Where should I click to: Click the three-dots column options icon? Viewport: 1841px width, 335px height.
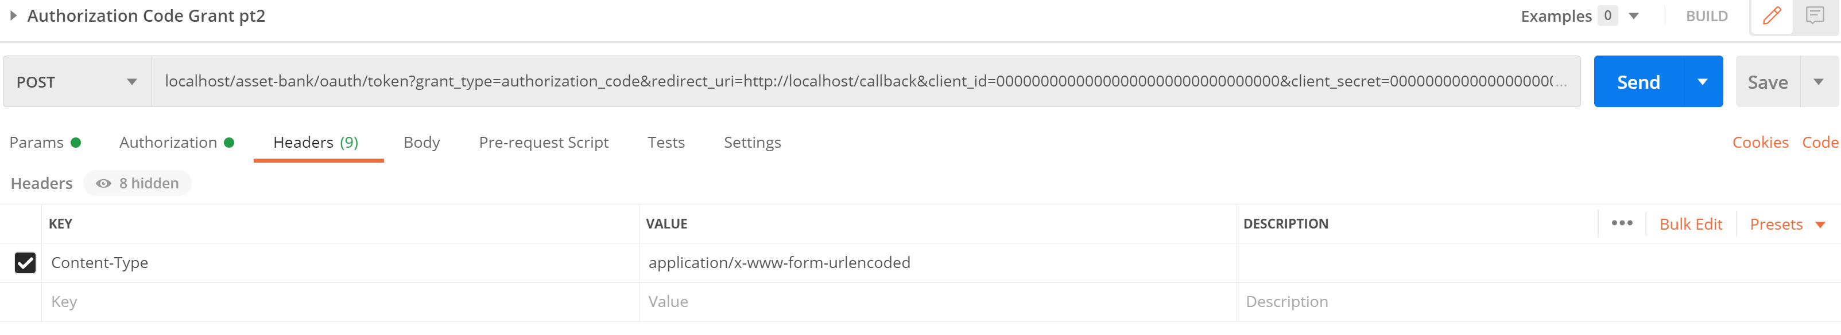pyautogui.click(x=1622, y=223)
